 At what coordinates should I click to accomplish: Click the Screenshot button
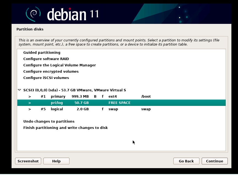[28, 161]
